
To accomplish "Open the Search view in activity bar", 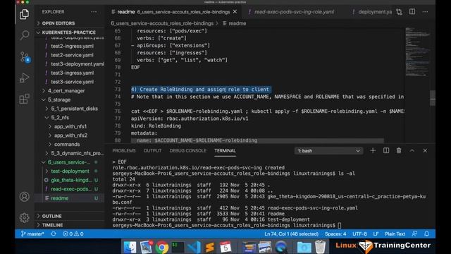I will tap(24, 35).
